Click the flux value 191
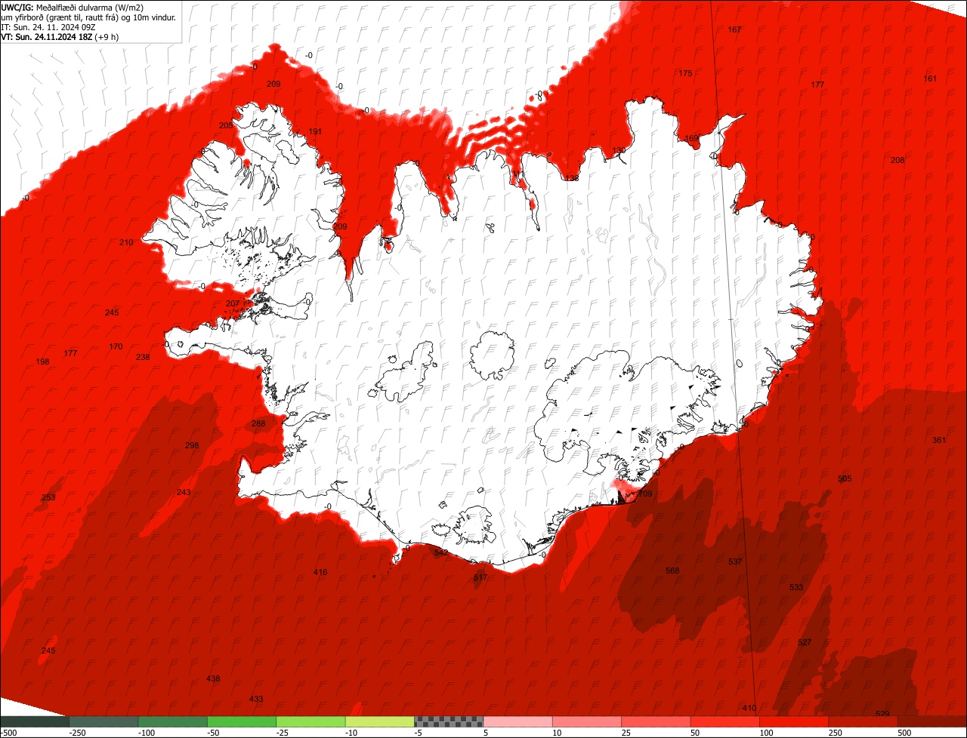Screen dimensions: 967x738 [315, 131]
